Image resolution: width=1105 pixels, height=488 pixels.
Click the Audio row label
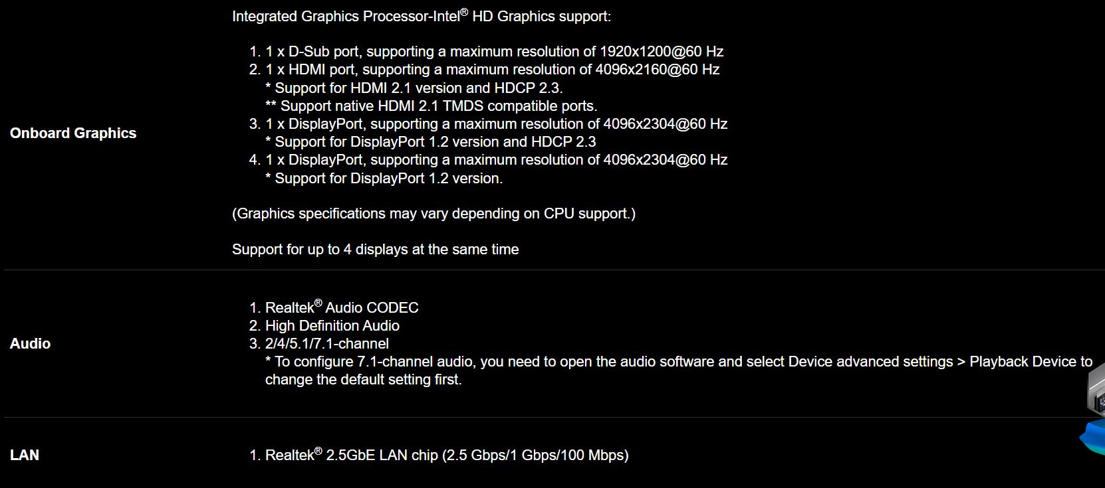(x=31, y=343)
